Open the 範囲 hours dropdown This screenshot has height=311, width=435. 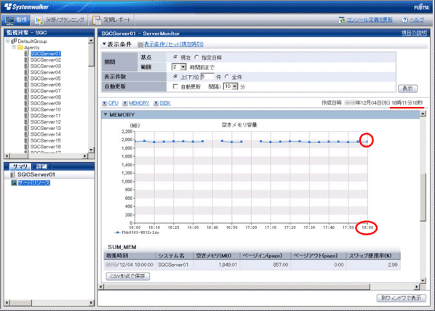[179, 67]
